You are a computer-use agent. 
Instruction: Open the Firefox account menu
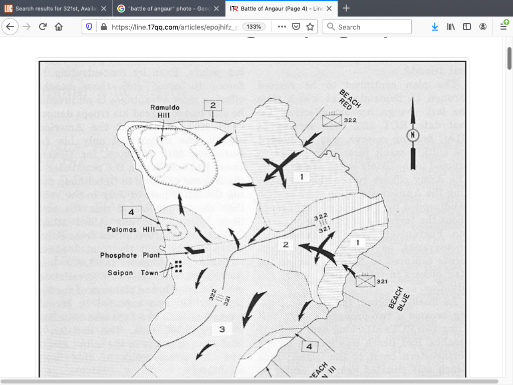(x=483, y=27)
